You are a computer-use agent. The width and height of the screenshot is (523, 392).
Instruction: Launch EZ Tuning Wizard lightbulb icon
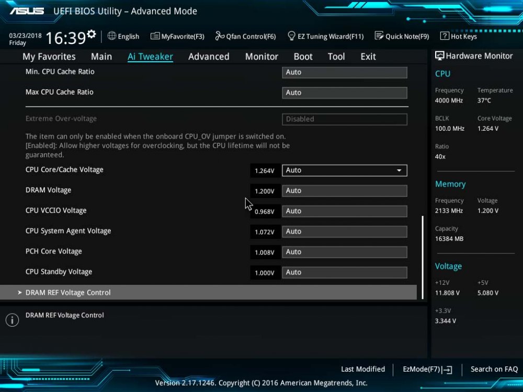point(291,36)
